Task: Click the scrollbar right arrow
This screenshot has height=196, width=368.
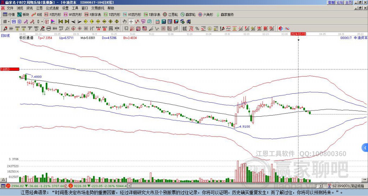Action: pos(321,186)
